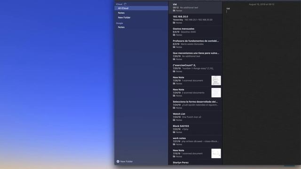Open New Note dated 7/24/19
301x169 pixels.
click(196, 93)
